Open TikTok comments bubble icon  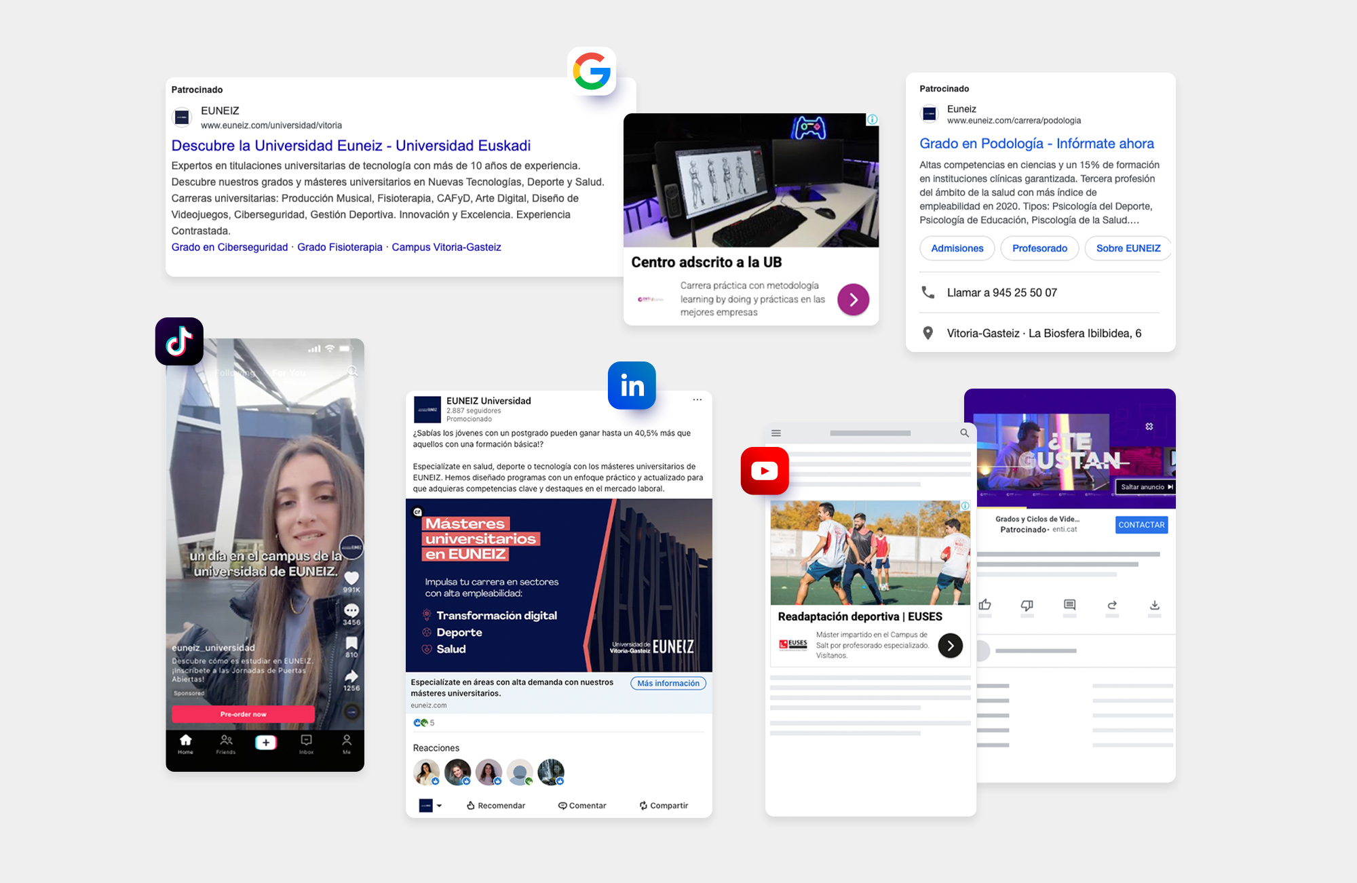(351, 610)
